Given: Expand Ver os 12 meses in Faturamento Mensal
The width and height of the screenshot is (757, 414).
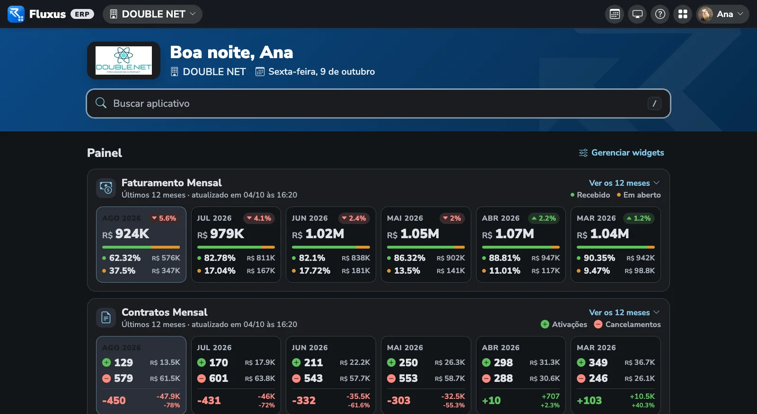Looking at the screenshot, I should 624,183.
